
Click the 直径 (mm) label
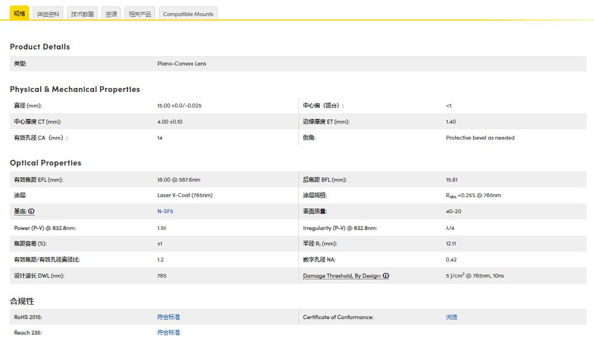click(28, 105)
